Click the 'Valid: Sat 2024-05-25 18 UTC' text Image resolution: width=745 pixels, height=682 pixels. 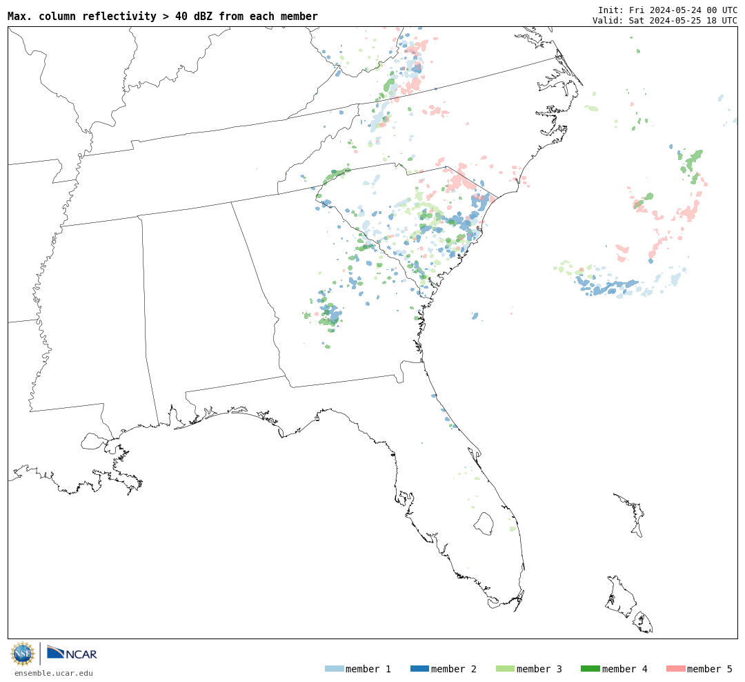click(665, 20)
